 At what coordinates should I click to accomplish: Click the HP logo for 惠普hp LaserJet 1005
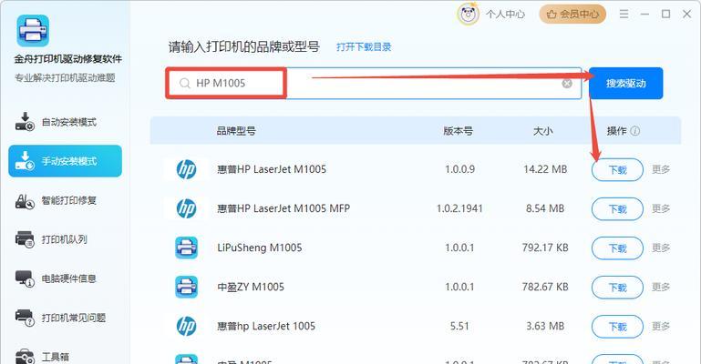(187, 326)
